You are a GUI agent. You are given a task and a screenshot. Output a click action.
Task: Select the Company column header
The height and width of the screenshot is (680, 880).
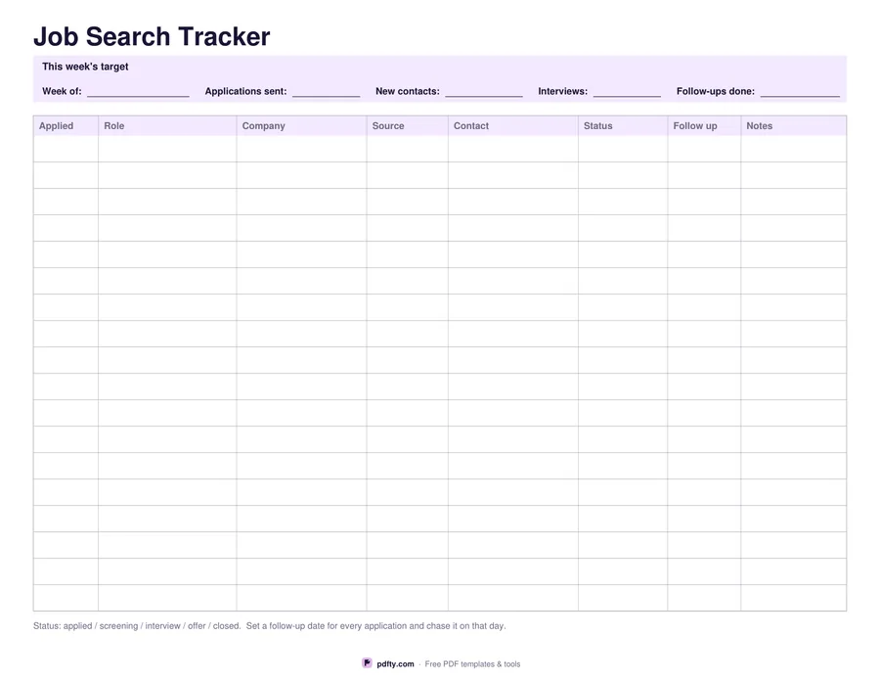coord(301,126)
